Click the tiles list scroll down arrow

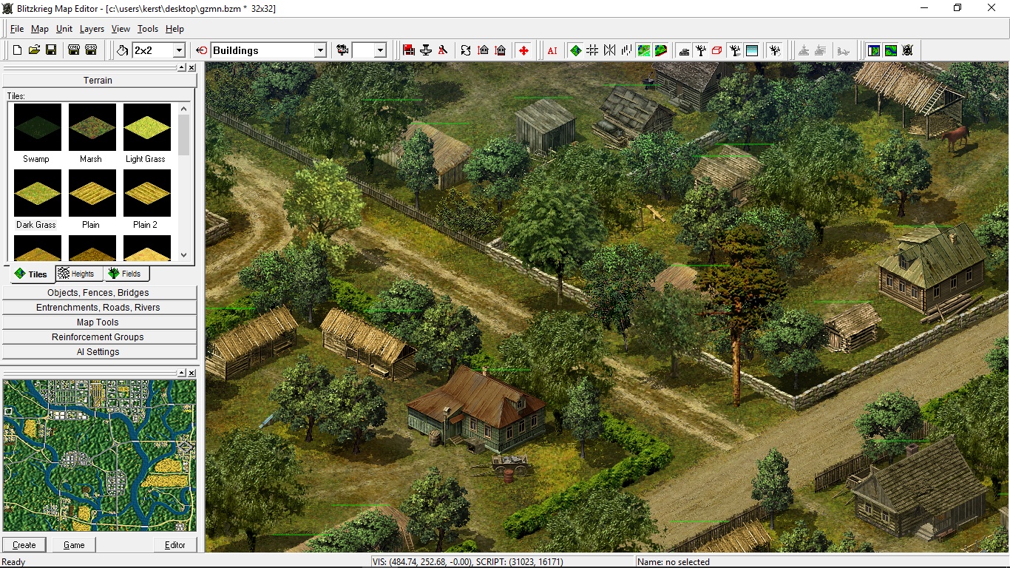184,254
